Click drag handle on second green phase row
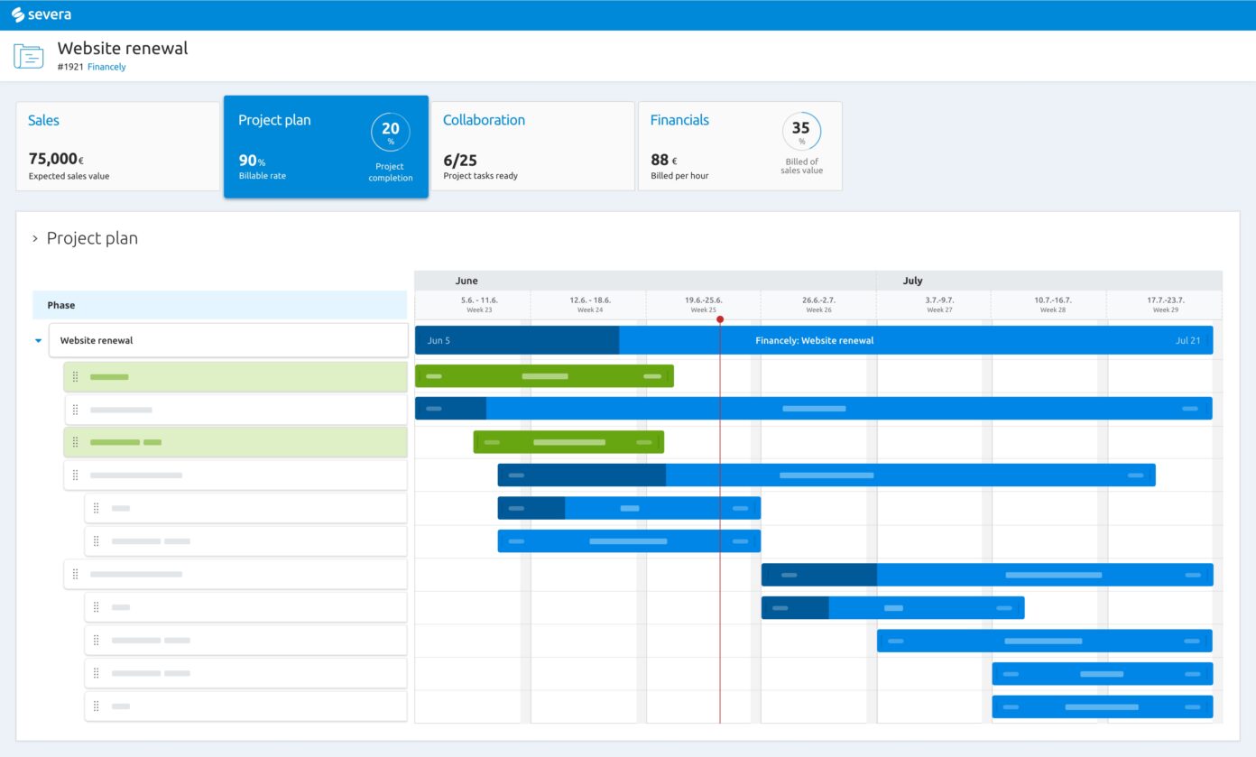The height and width of the screenshot is (757, 1256). pos(75,442)
